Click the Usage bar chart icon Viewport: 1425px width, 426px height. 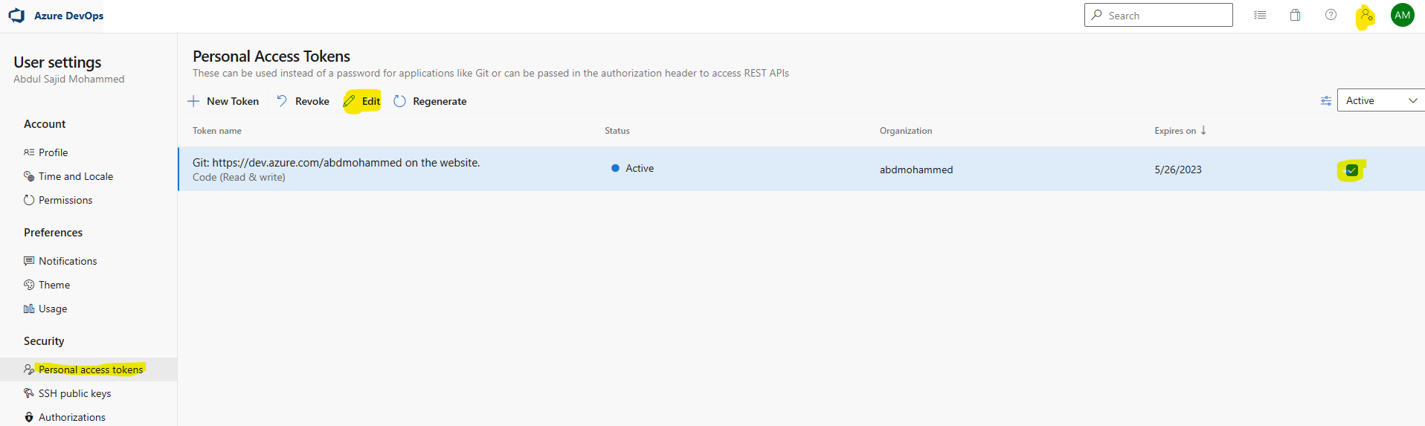point(29,309)
